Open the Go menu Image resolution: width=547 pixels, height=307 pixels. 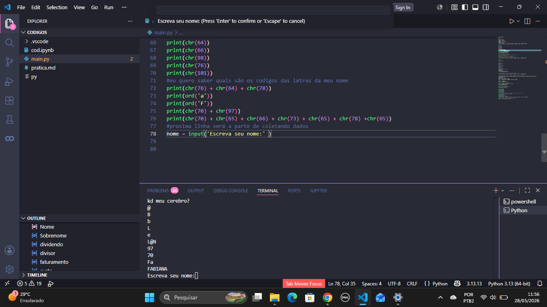95,7
